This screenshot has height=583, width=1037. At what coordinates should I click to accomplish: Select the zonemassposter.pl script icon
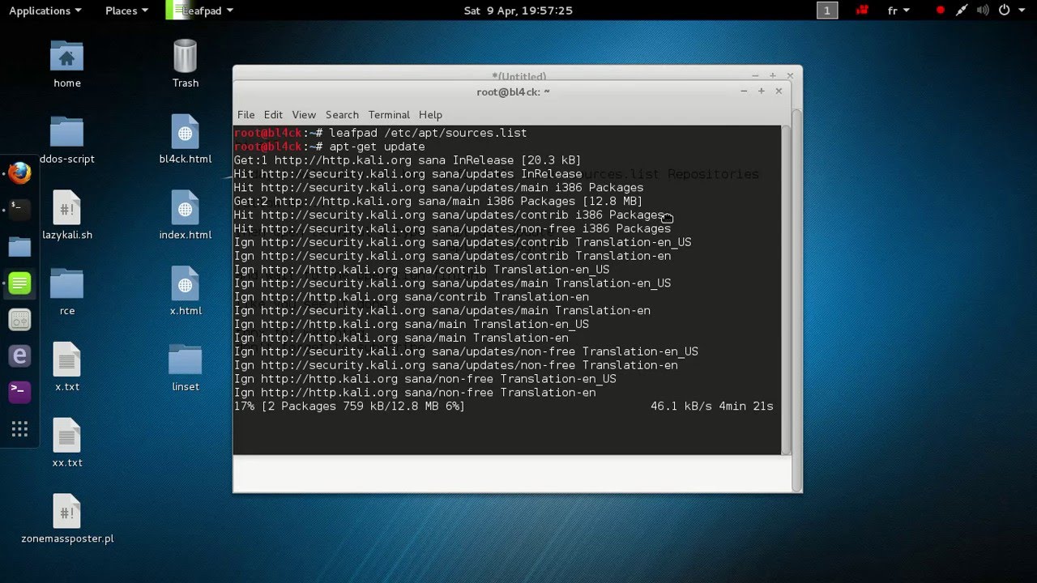click(66, 520)
